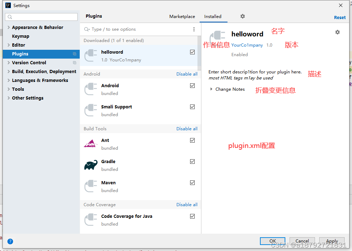Click IntelliJ logo in title bar
The width and height of the screenshot is (352, 251).
[x=8, y=5]
